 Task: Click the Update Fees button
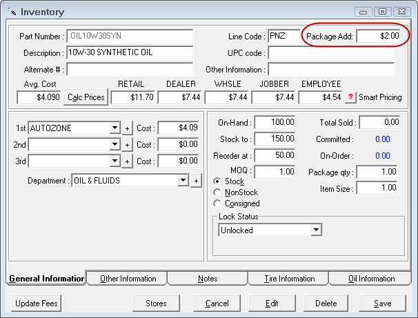coord(37,304)
